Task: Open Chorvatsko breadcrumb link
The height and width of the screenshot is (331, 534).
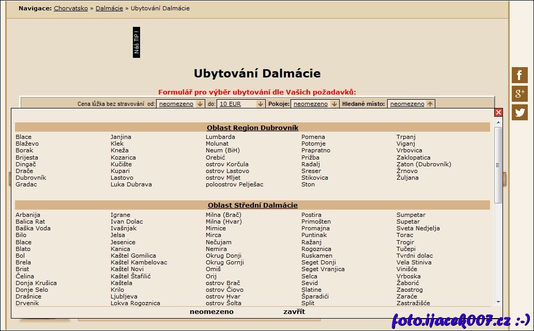Action: point(72,8)
